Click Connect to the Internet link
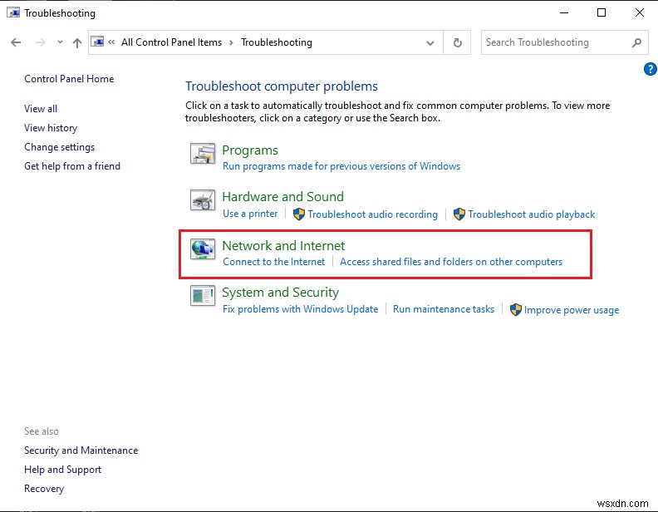The height and width of the screenshot is (512, 658). click(273, 262)
